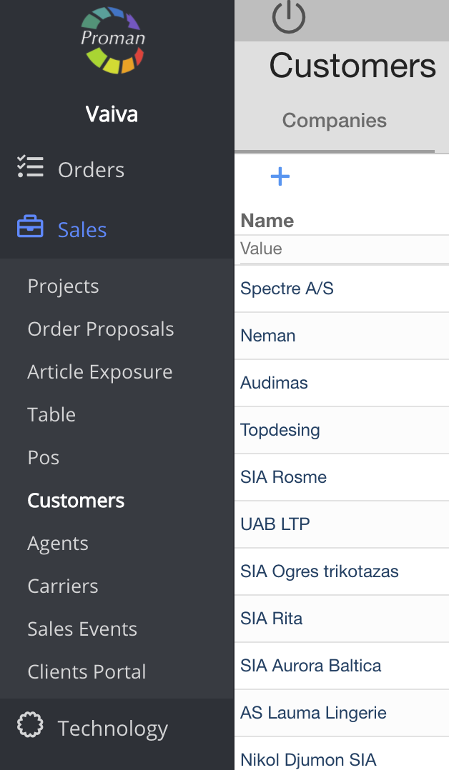Open Order Proposals page
Image resolution: width=449 pixels, height=770 pixels.
pos(101,329)
